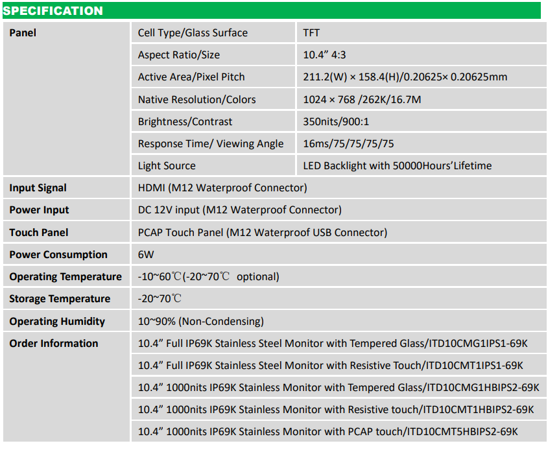Click the Input Signal row label
This screenshot has height=452, width=559.
(x=38, y=188)
